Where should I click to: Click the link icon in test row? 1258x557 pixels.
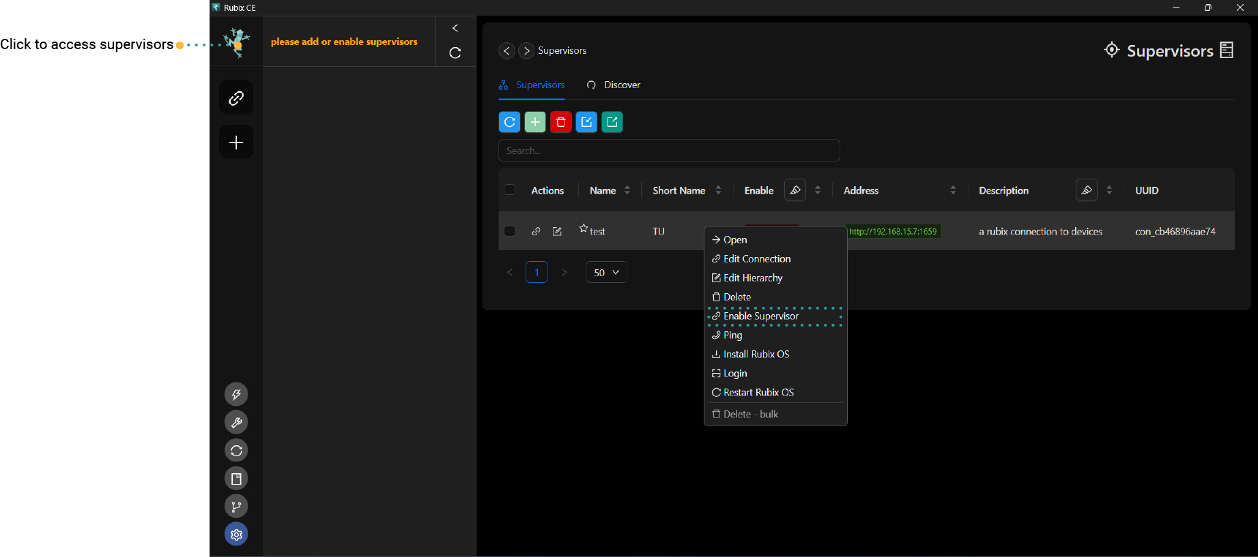pos(536,231)
